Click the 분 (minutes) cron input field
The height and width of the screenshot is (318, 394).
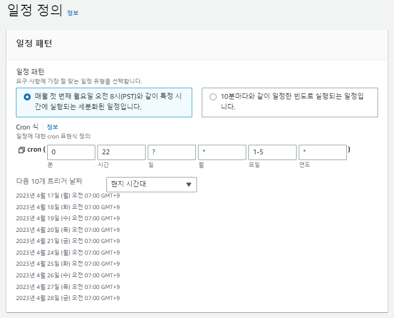(x=71, y=152)
